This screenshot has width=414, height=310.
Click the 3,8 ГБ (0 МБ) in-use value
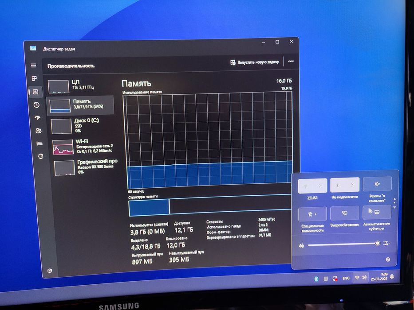147,232
